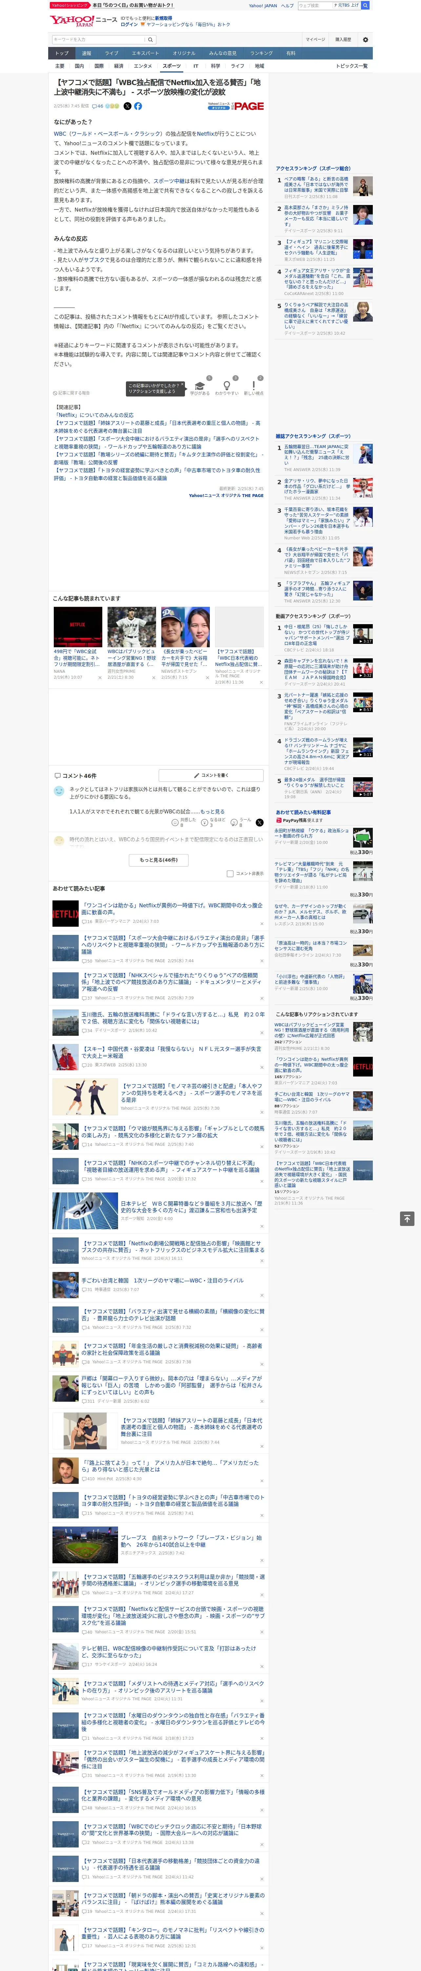Focus the ウェブ検索 input field
This screenshot has width=421, height=1971.
[315, 5]
